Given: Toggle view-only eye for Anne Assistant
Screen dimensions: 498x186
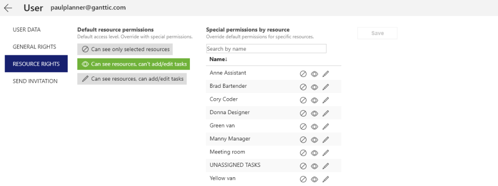Looking at the screenshot, I should (314, 74).
